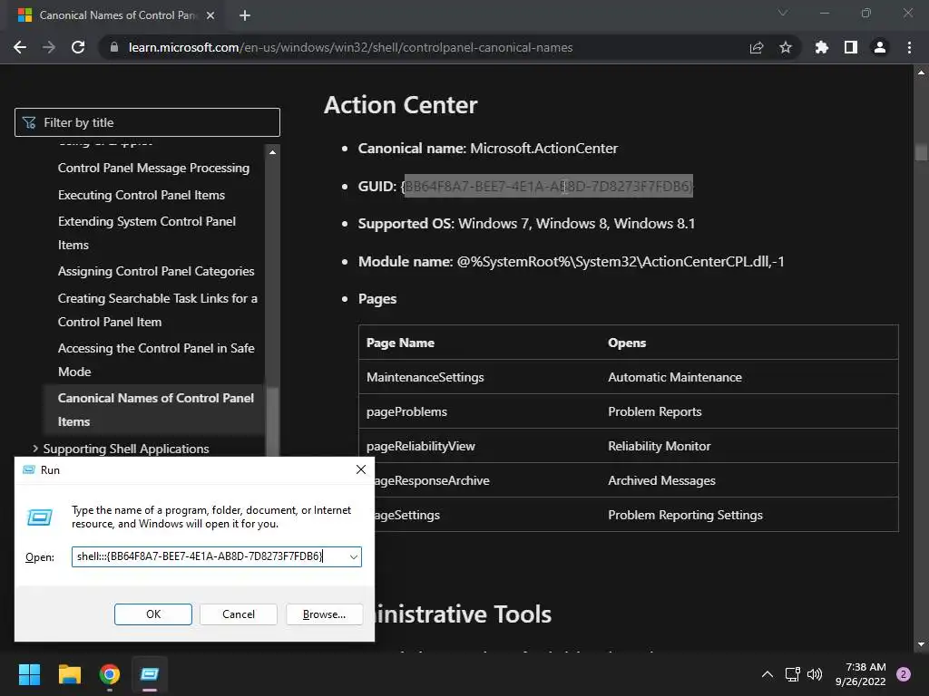Open tab search chevron

click(x=783, y=13)
